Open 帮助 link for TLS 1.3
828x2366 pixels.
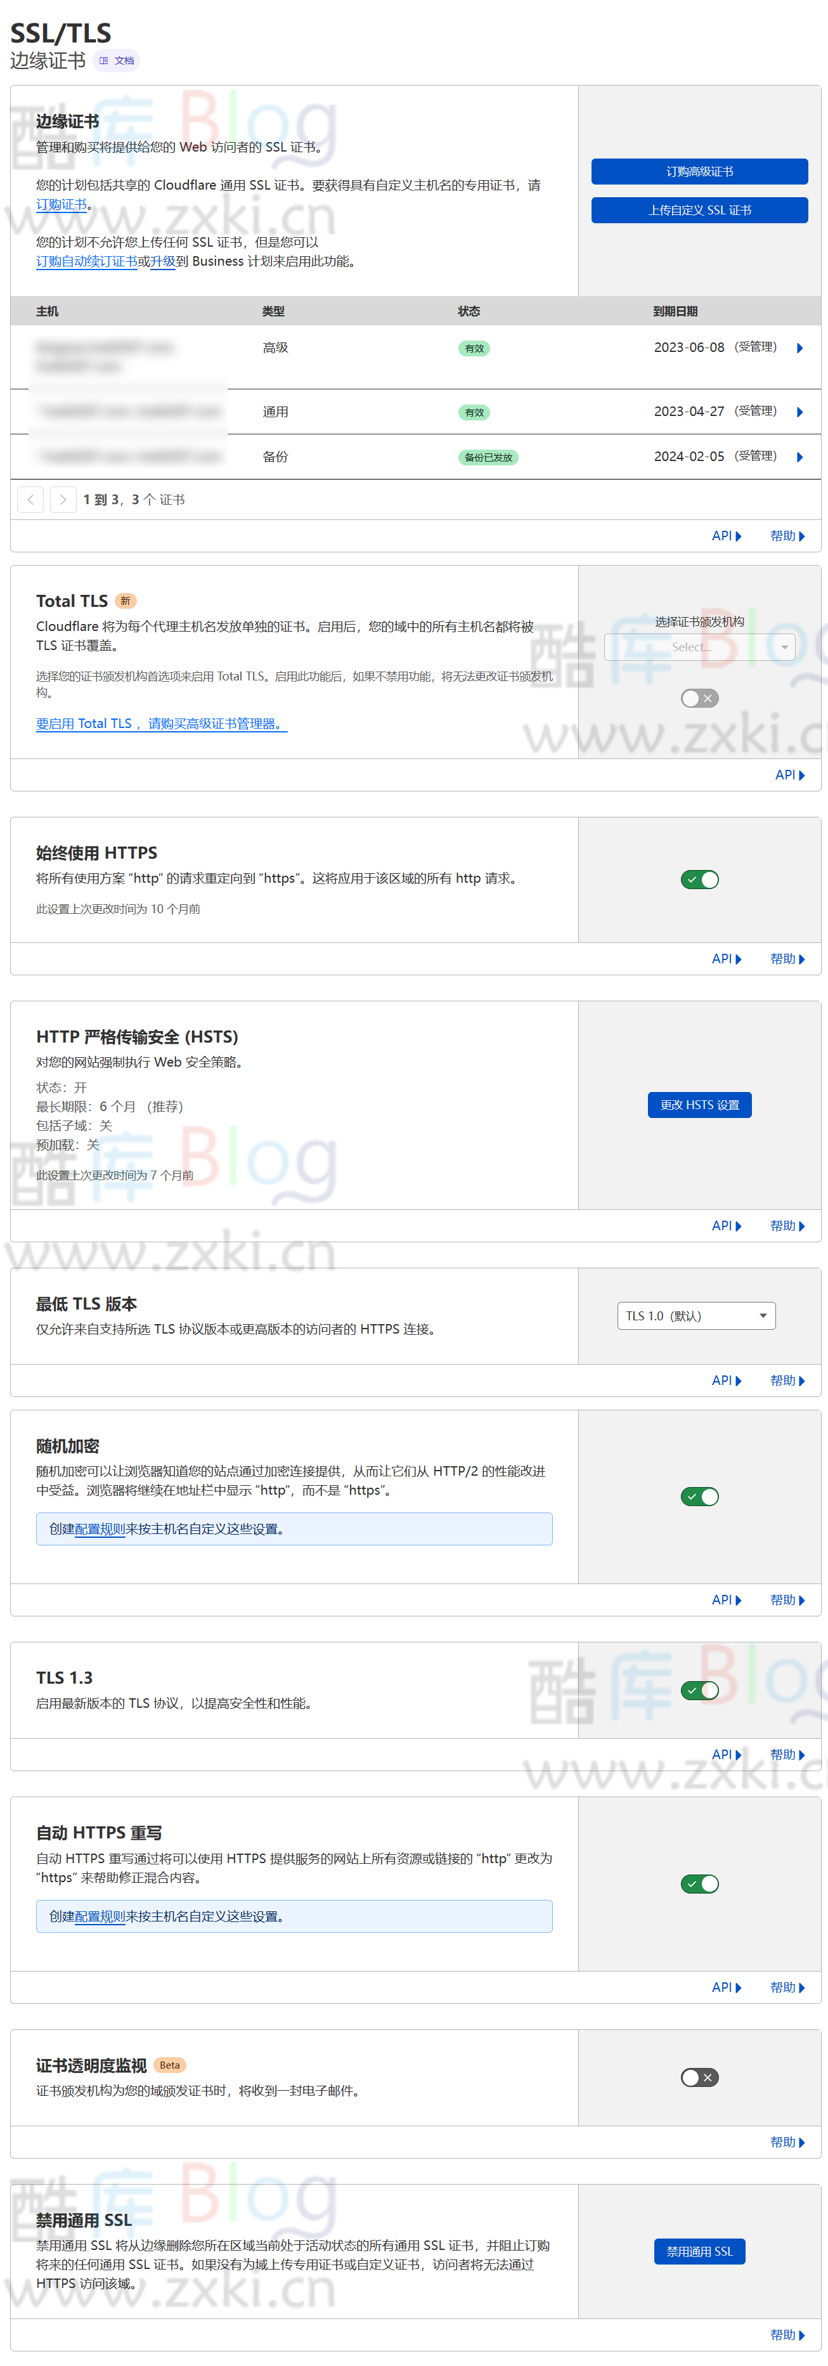point(787,1754)
